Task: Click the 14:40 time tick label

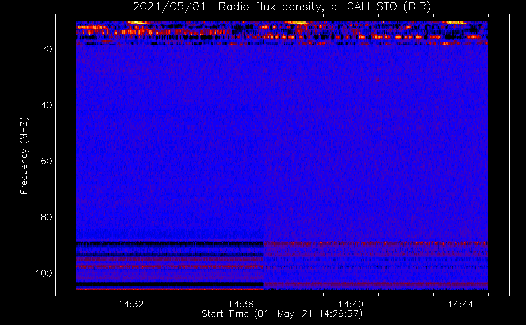Action: point(351,305)
